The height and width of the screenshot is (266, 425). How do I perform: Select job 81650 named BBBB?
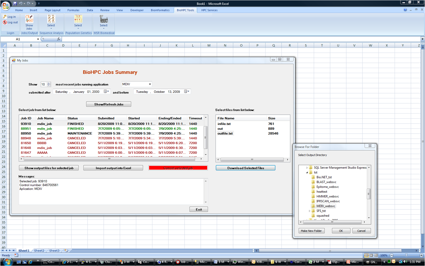tap(111, 143)
